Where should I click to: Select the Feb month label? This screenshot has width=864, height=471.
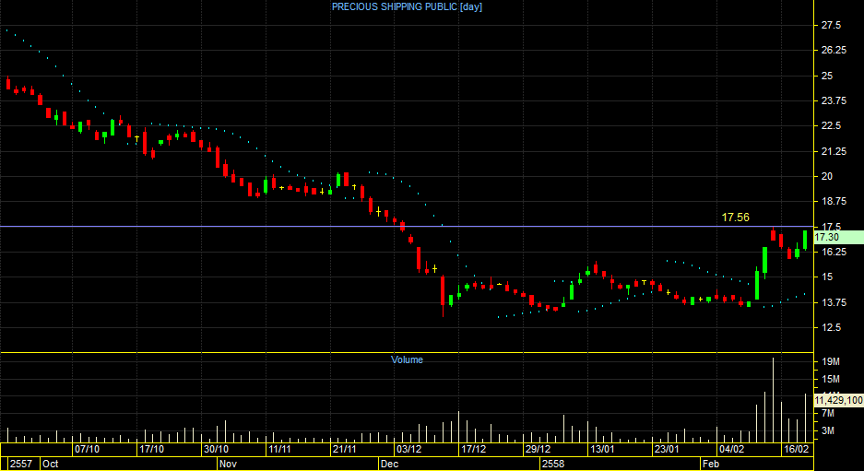711,464
